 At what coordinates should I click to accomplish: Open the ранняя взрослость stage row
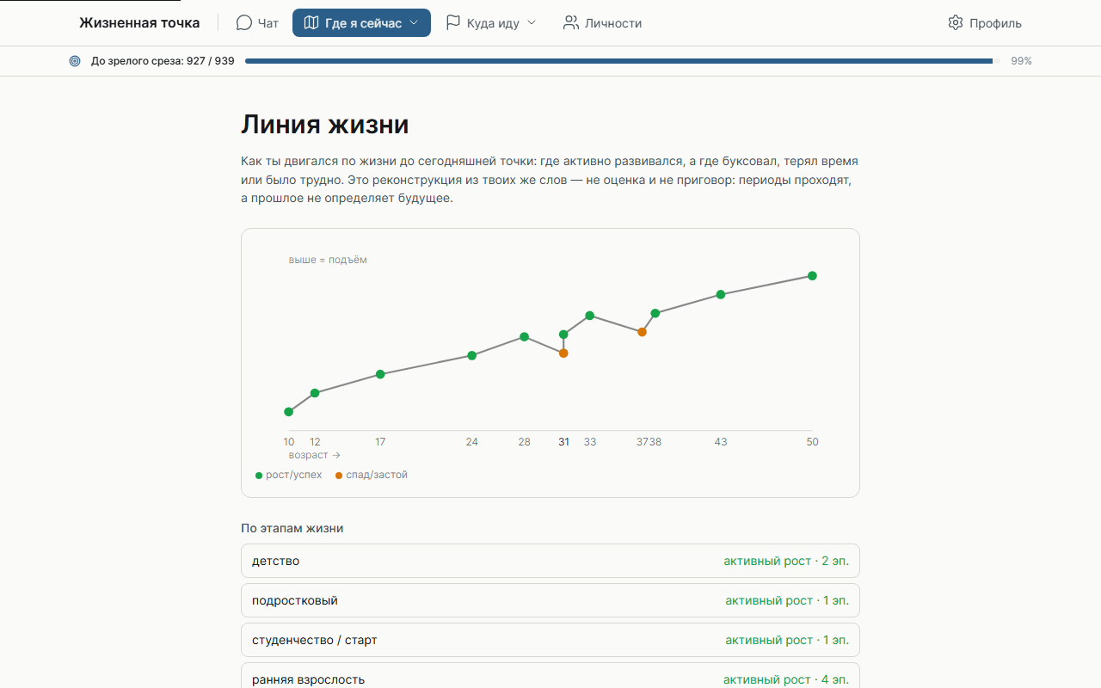(x=550, y=676)
